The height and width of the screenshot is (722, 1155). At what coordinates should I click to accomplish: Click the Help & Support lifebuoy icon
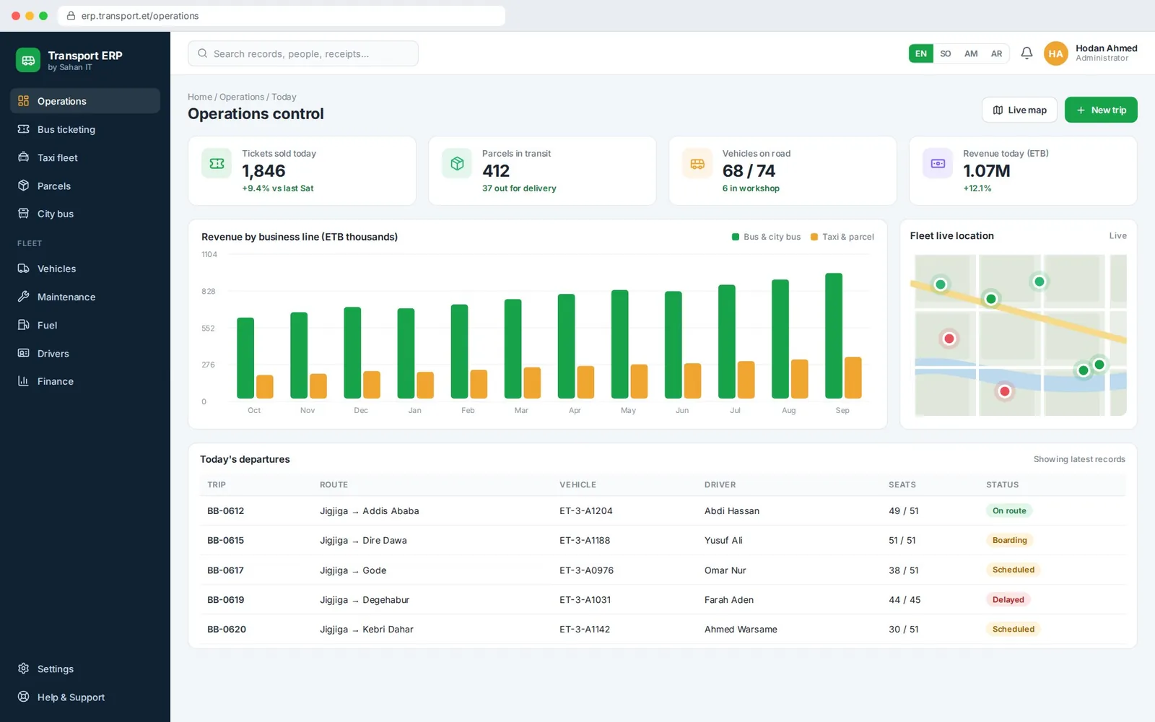(24, 697)
